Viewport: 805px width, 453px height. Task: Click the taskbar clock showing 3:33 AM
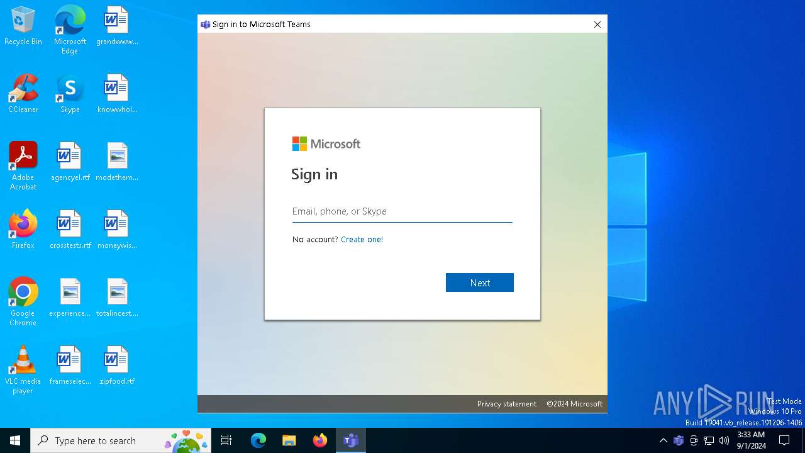click(751, 440)
